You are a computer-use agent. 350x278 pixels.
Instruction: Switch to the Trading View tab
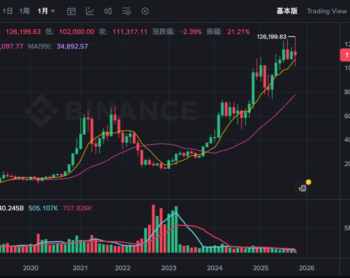click(x=327, y=11)
